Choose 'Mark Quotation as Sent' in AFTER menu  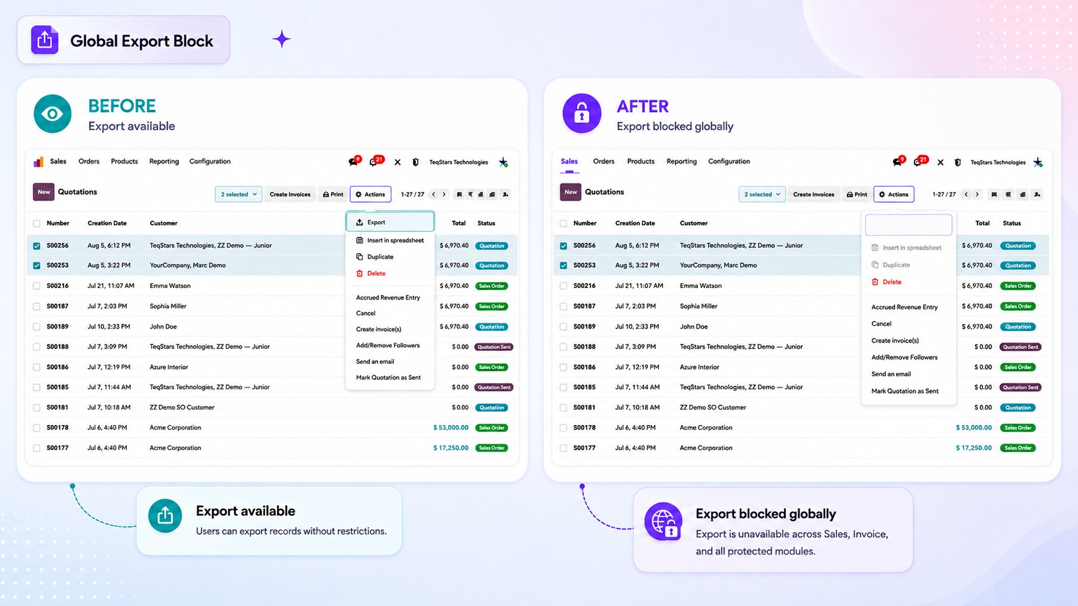[905, 392]
